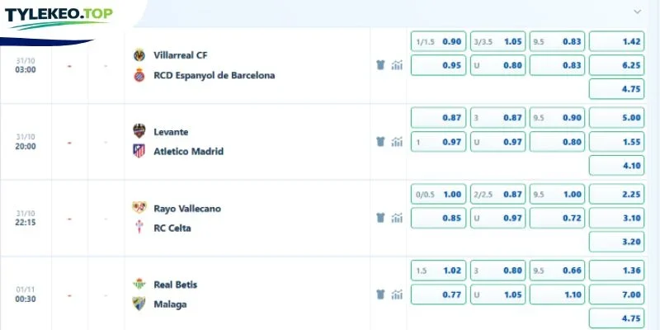
Task: Open jersey icon for Villarreal CF match
Action: point(380,65)
